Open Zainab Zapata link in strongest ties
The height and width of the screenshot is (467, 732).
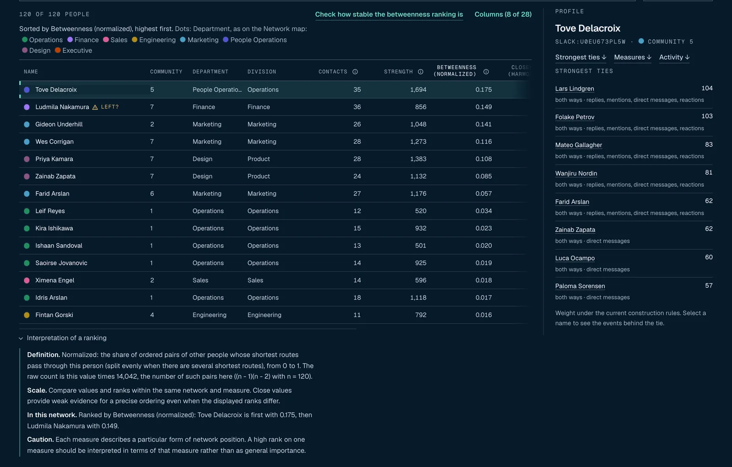[575, 230]
